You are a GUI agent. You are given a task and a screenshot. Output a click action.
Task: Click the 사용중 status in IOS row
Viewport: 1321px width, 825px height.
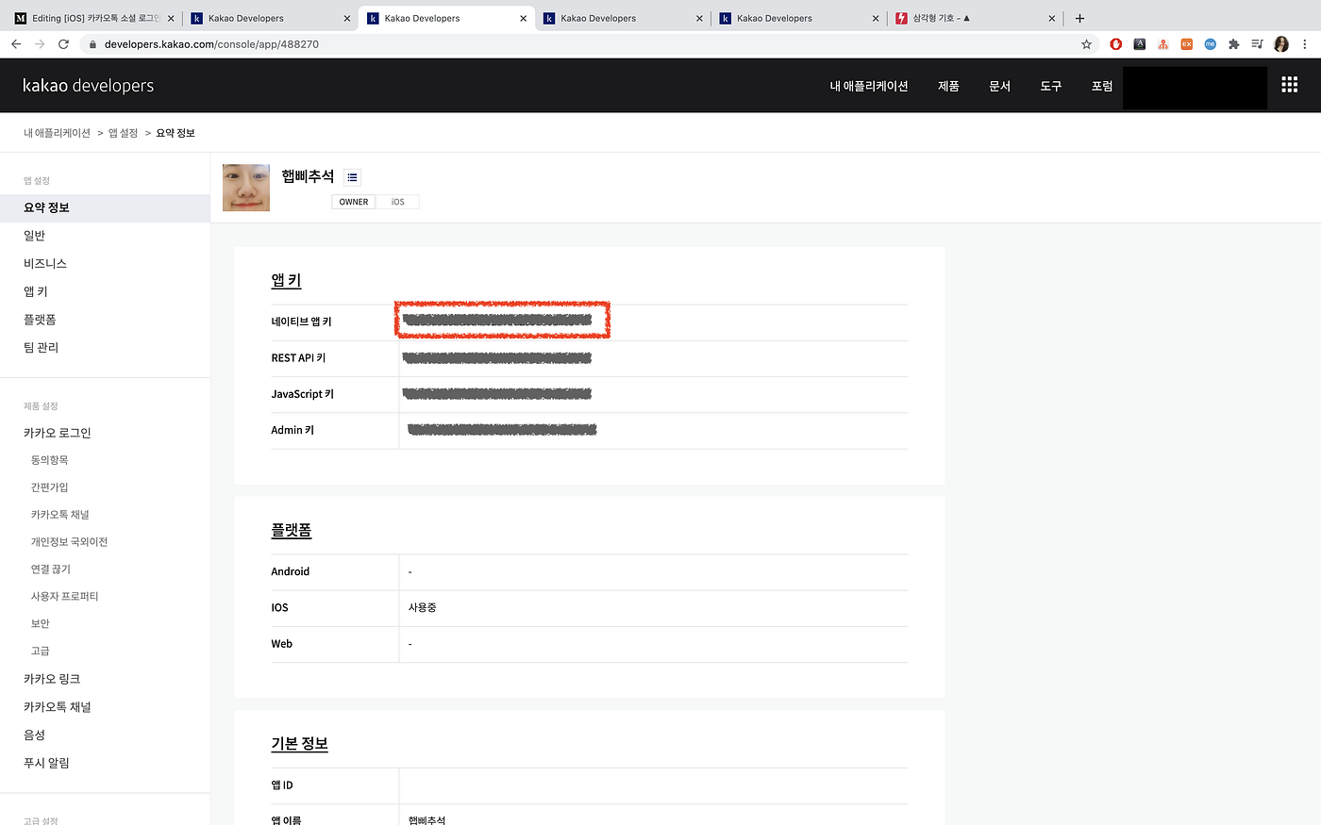pyautogui.click(x=423, y=607)
